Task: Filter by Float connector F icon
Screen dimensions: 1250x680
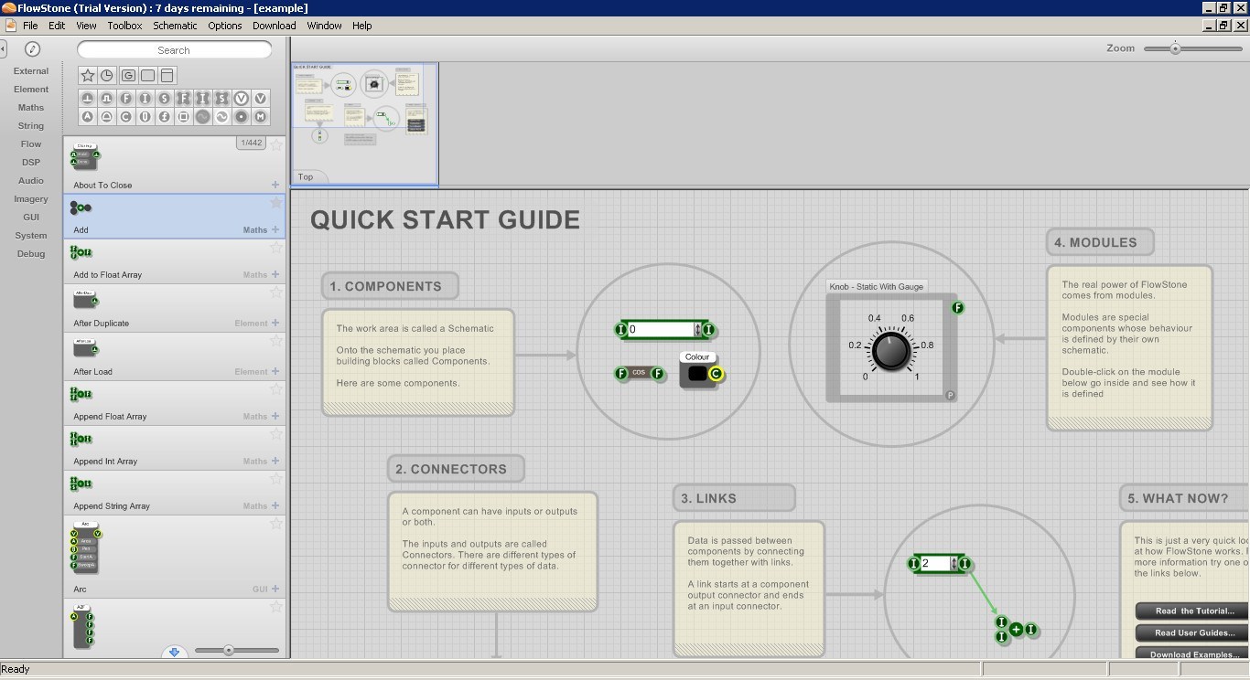Action: coord(126,98)
